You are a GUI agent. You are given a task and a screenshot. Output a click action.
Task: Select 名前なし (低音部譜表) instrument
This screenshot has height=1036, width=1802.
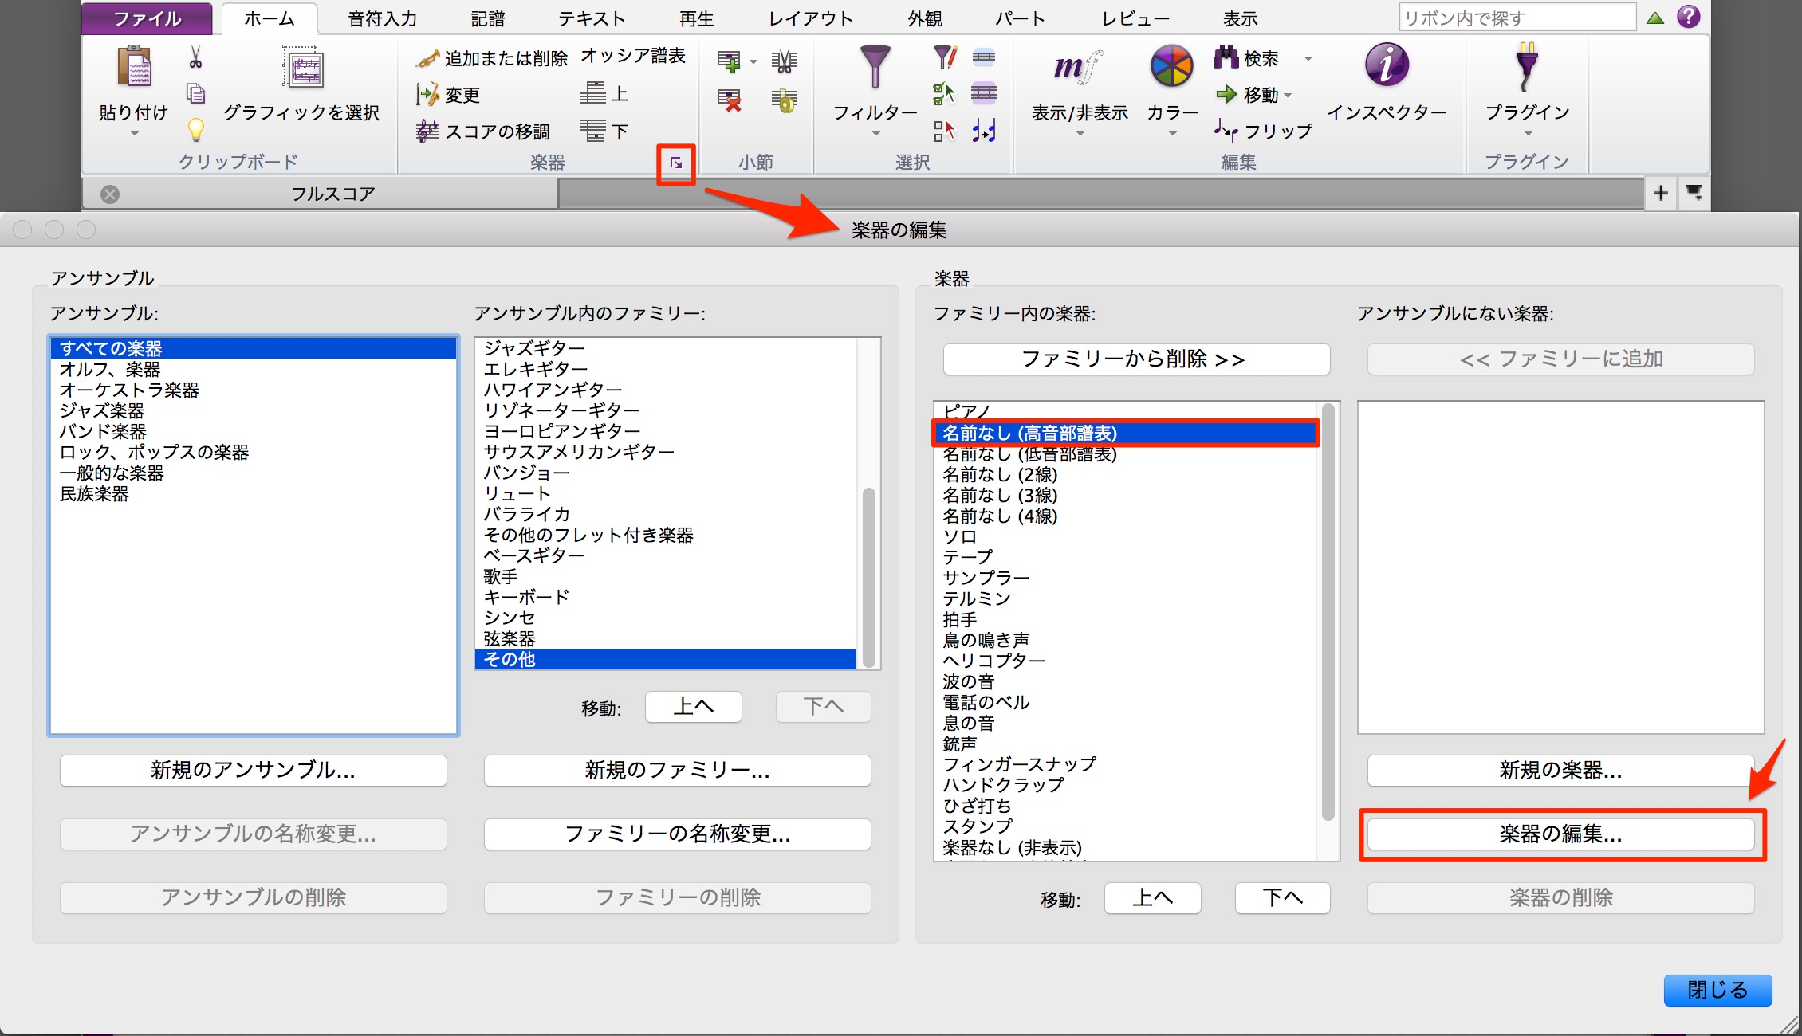click(x=1126, y=454)
